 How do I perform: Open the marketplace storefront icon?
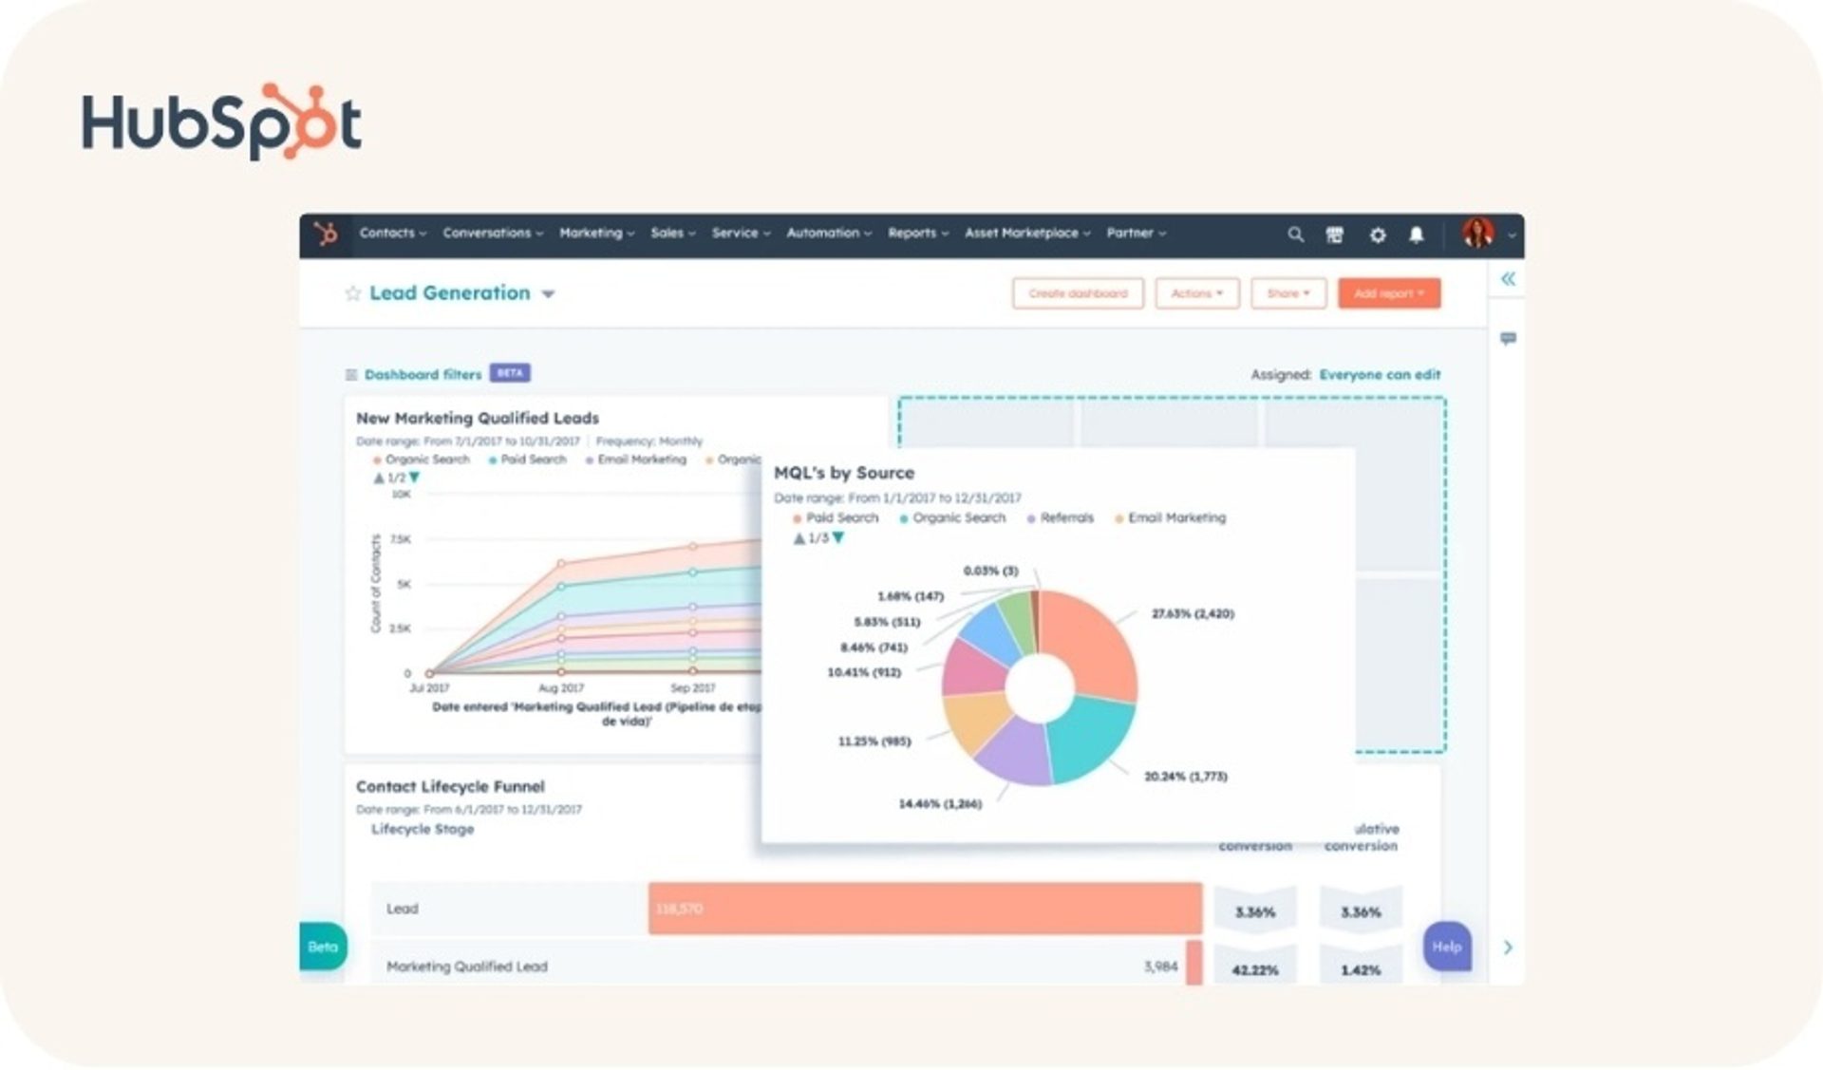click(x=1335, y=235)
